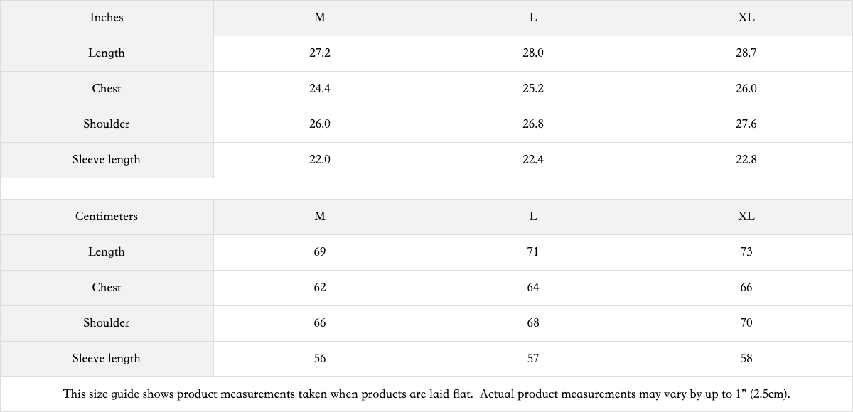Viewport: 853px width, 412px height.
Task: Select the 58 sleeve length cell
Action: point(746,359)
